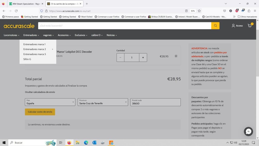
Task: Click the browser reload button
Action: point(16,11)
